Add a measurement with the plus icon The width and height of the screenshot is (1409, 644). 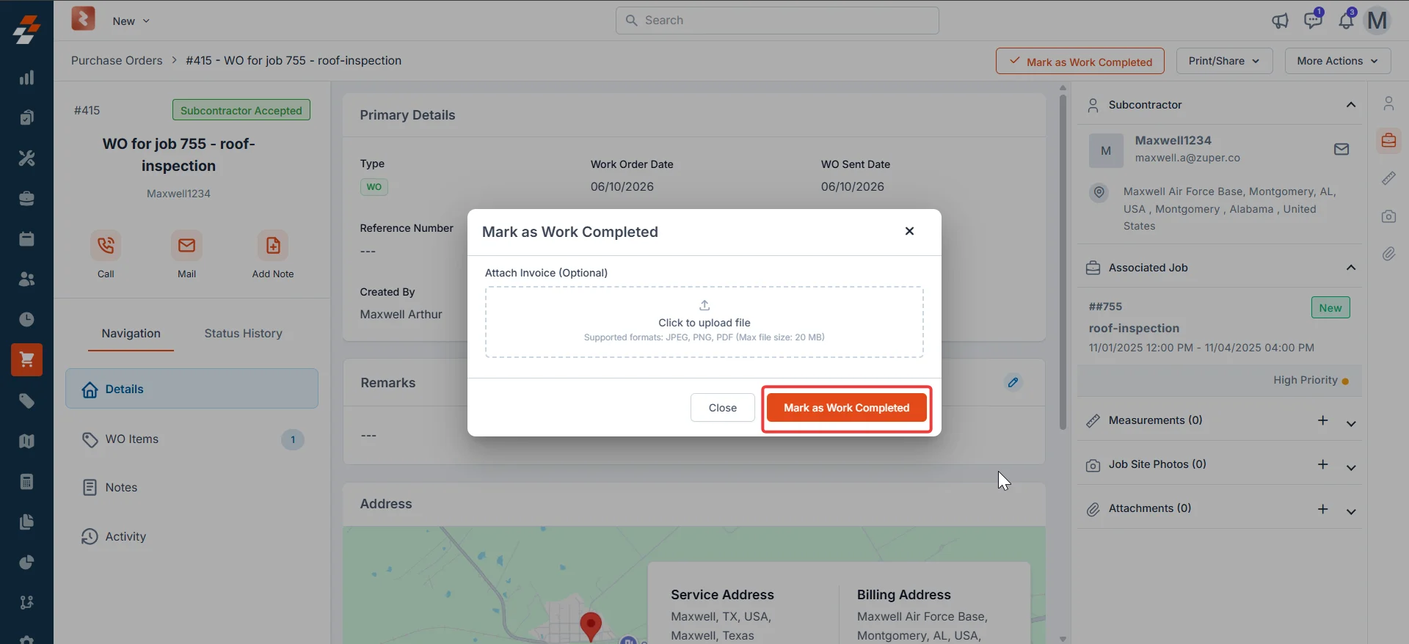click(x=1322, y=420)
